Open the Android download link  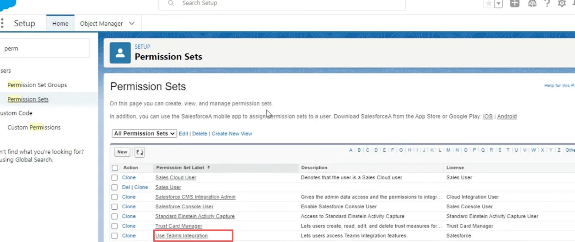(x=507, y=116)
